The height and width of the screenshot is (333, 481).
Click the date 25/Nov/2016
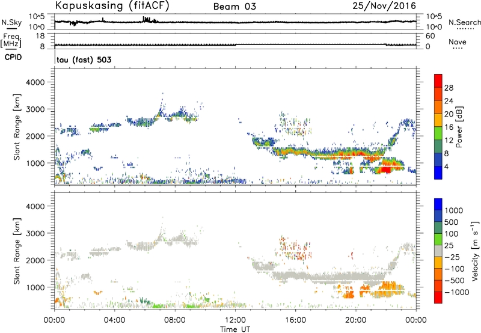(384, 5)
